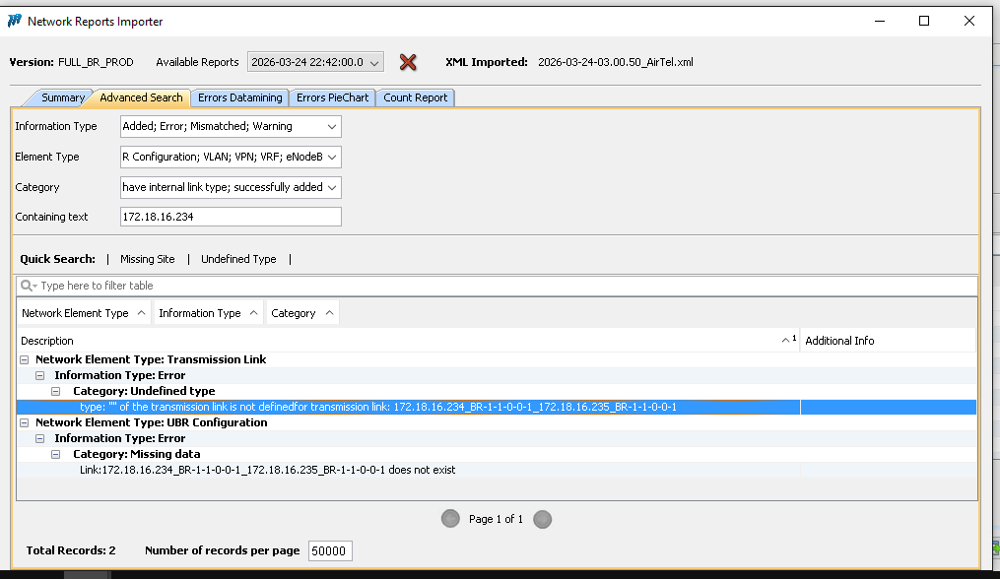Open the Information Type dropdown

(331, 126)
